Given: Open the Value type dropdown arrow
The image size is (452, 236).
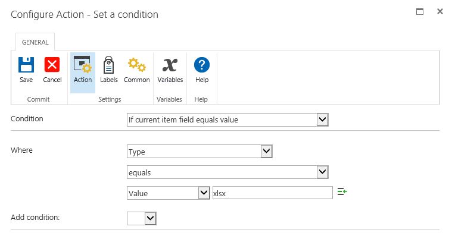Looking at the screenshot, I should point(204,193).
